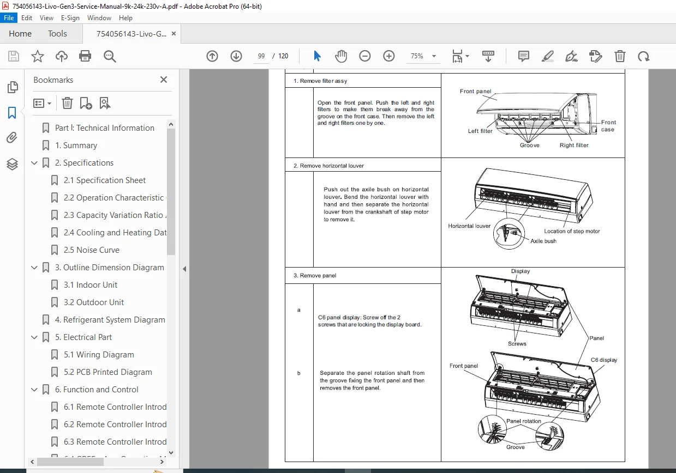Open the bookmarks Options dropdown menu
The height and width of the screenshot is (473, 676).
[x=43, y=103]
